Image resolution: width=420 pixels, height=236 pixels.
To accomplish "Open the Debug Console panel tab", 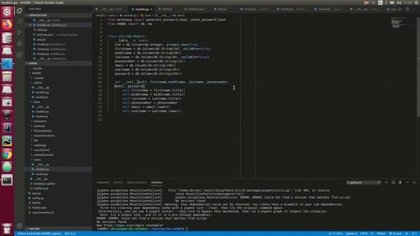I will point(136,182).
